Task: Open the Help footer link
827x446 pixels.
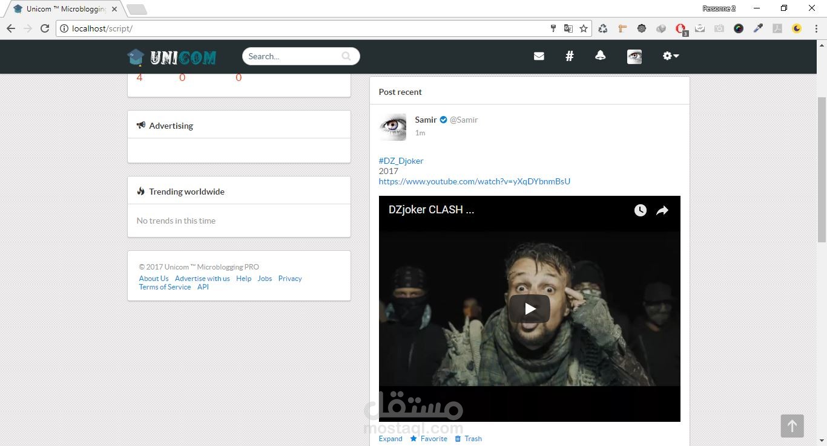Action: click(243, 279)
